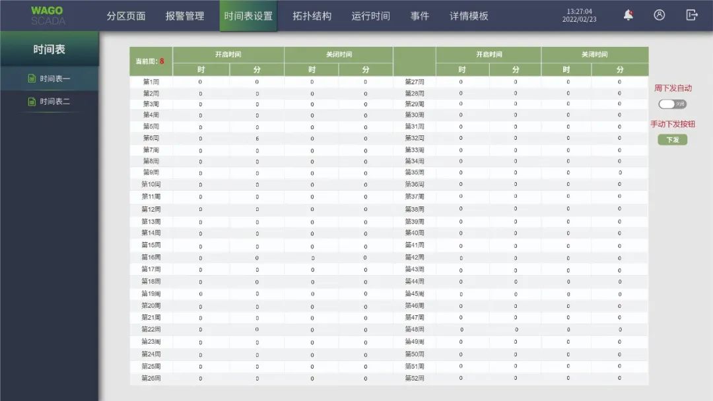This screenshot has height=401, width=713.
Task: Click 第52周 close-time minute cell
Action: pos(619,378)
